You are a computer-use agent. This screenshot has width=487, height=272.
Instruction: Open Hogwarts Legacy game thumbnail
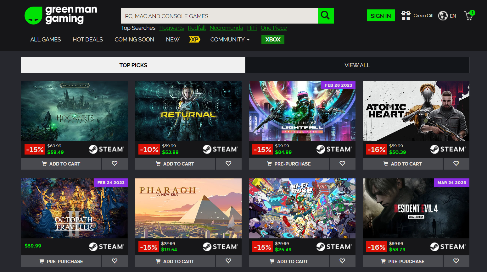75,111
